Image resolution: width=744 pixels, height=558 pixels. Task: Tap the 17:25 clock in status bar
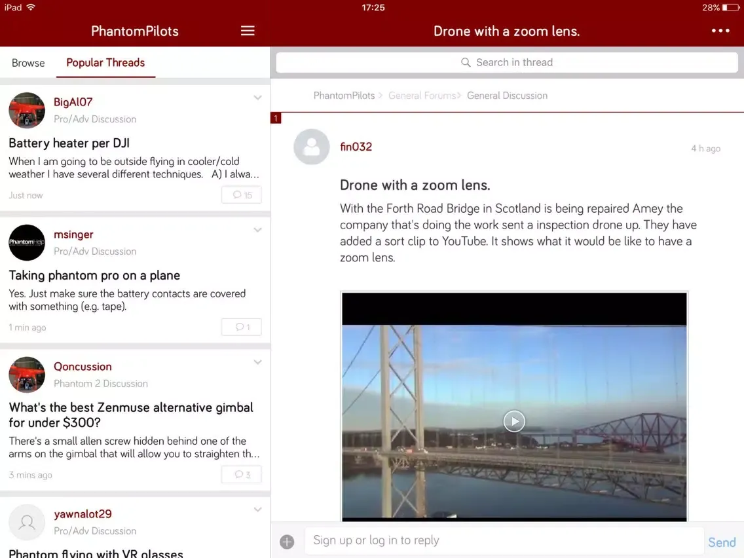point(373,8)
